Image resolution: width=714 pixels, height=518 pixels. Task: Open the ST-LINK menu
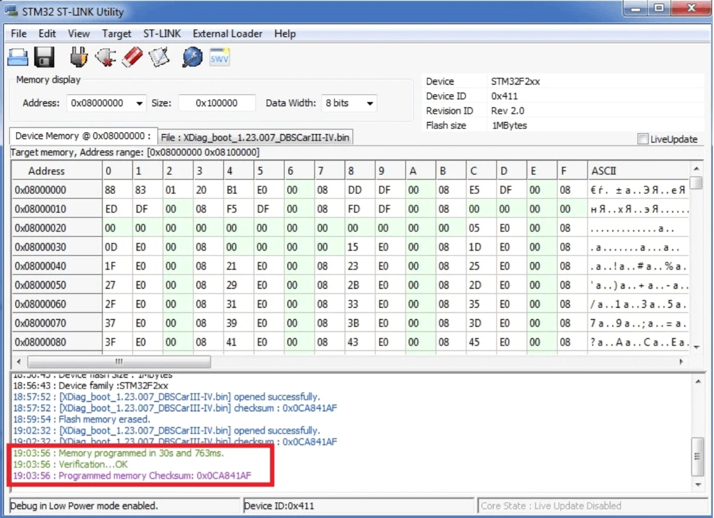162,34
